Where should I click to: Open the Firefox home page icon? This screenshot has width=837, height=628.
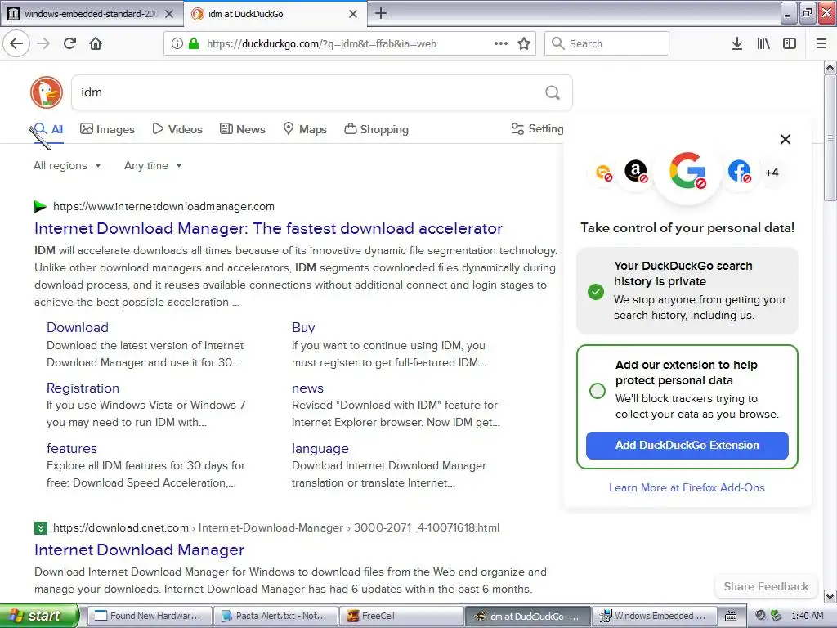[x=96, y=43]
